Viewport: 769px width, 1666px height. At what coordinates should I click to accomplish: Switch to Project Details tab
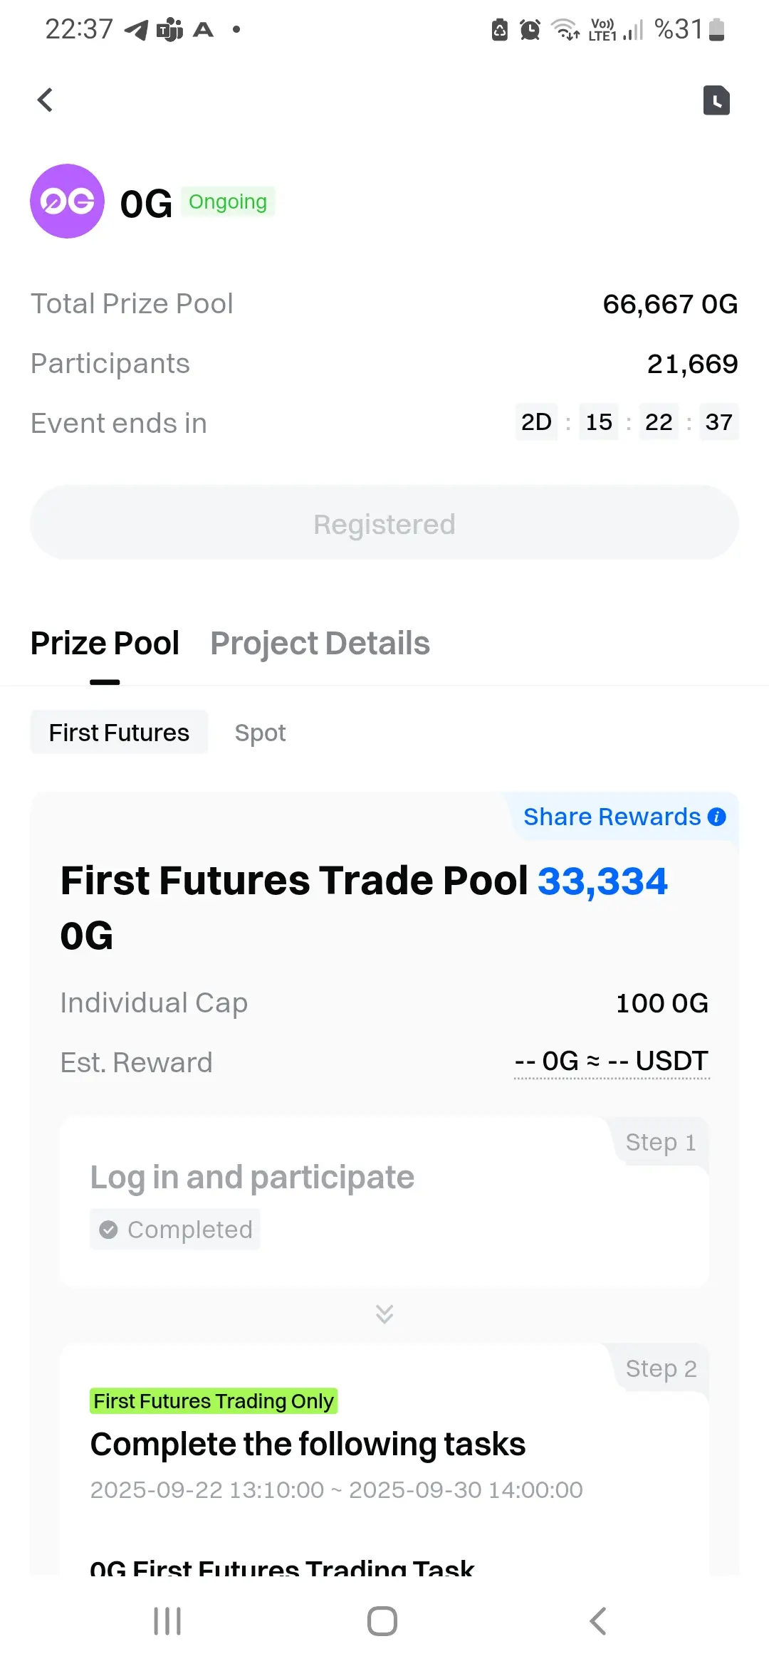tap(320, 644)
